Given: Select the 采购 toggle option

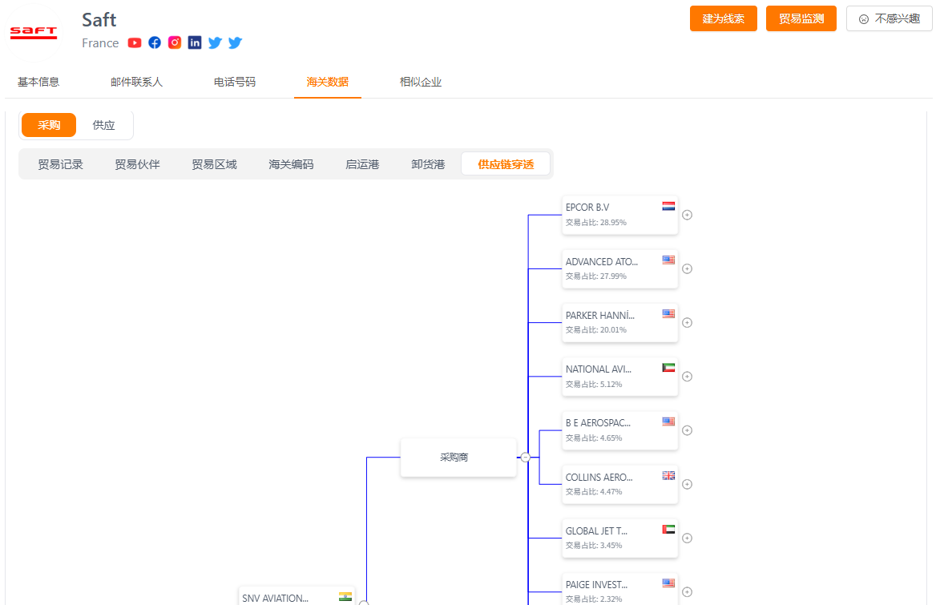Looking at the screenshot, I should pyautogui.click(x=49, y=125).
